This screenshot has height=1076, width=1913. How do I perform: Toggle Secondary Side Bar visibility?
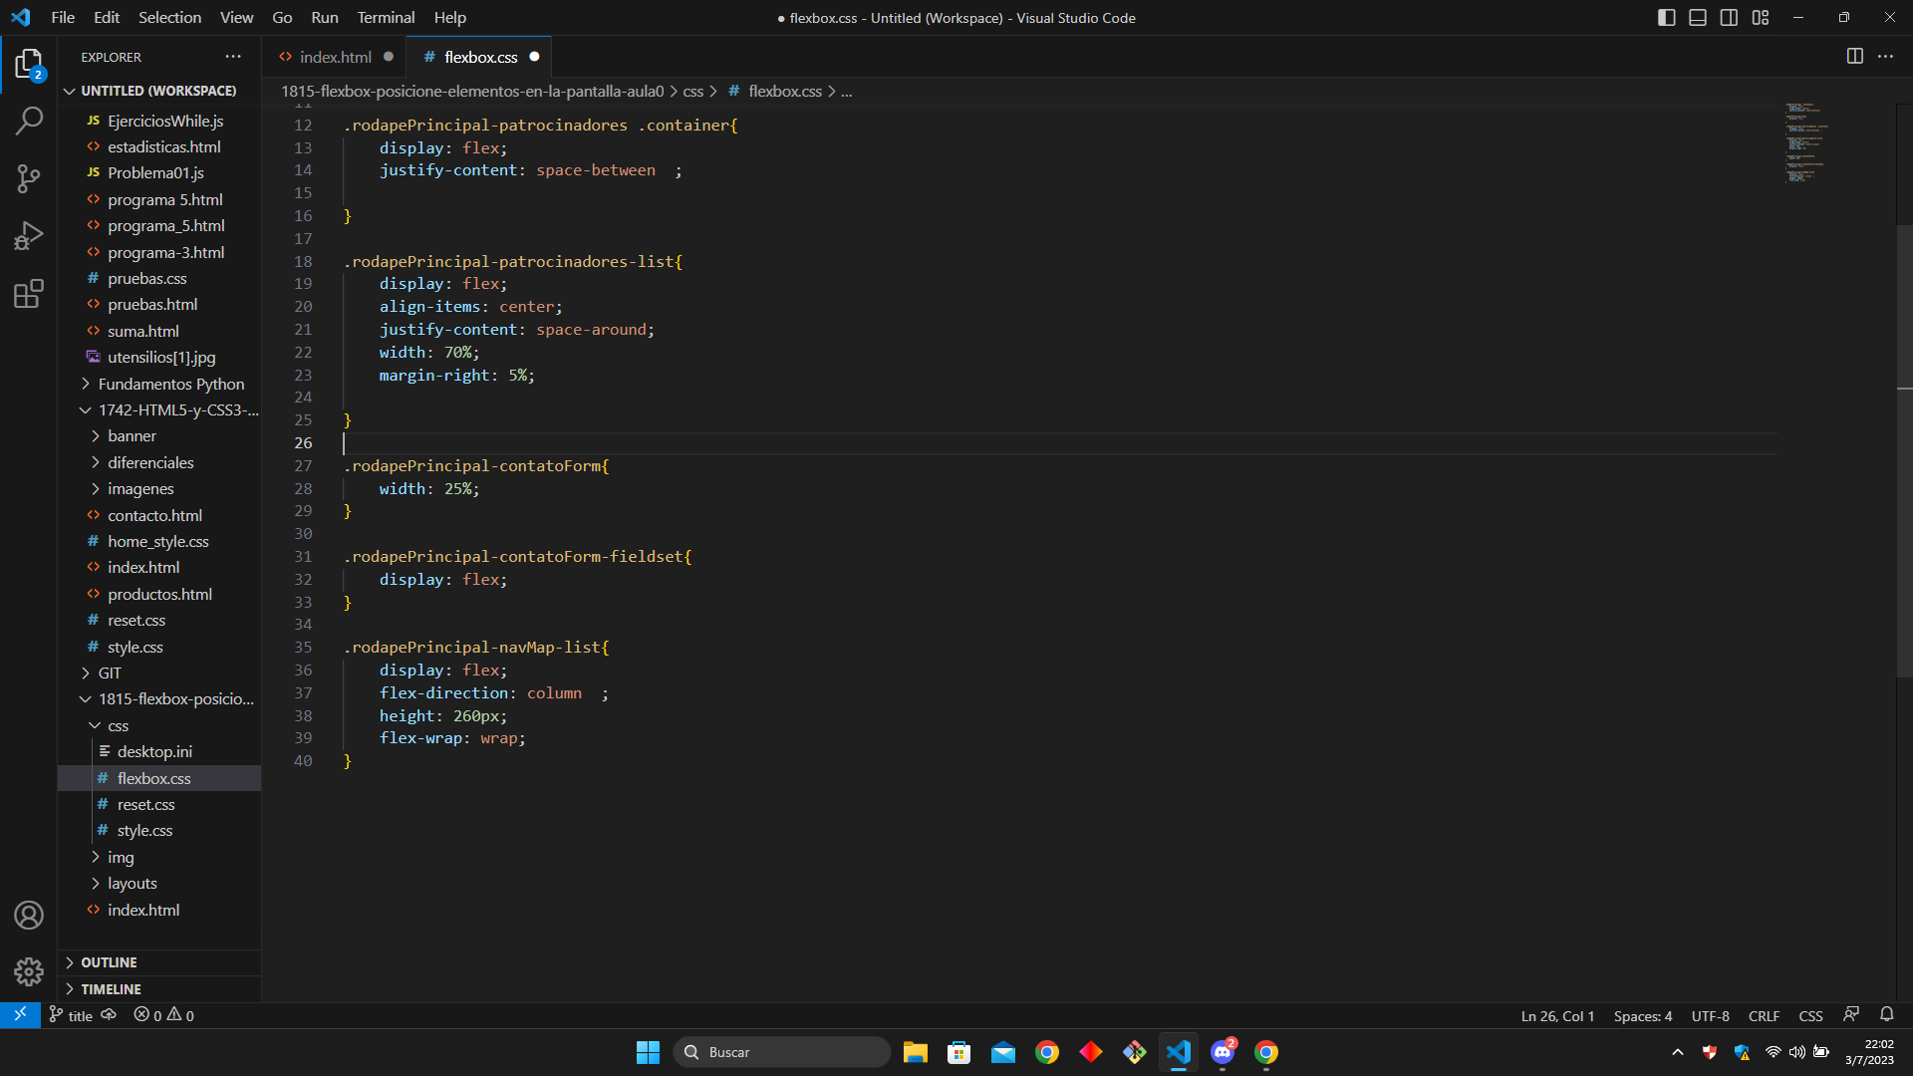click(1729, 18)
